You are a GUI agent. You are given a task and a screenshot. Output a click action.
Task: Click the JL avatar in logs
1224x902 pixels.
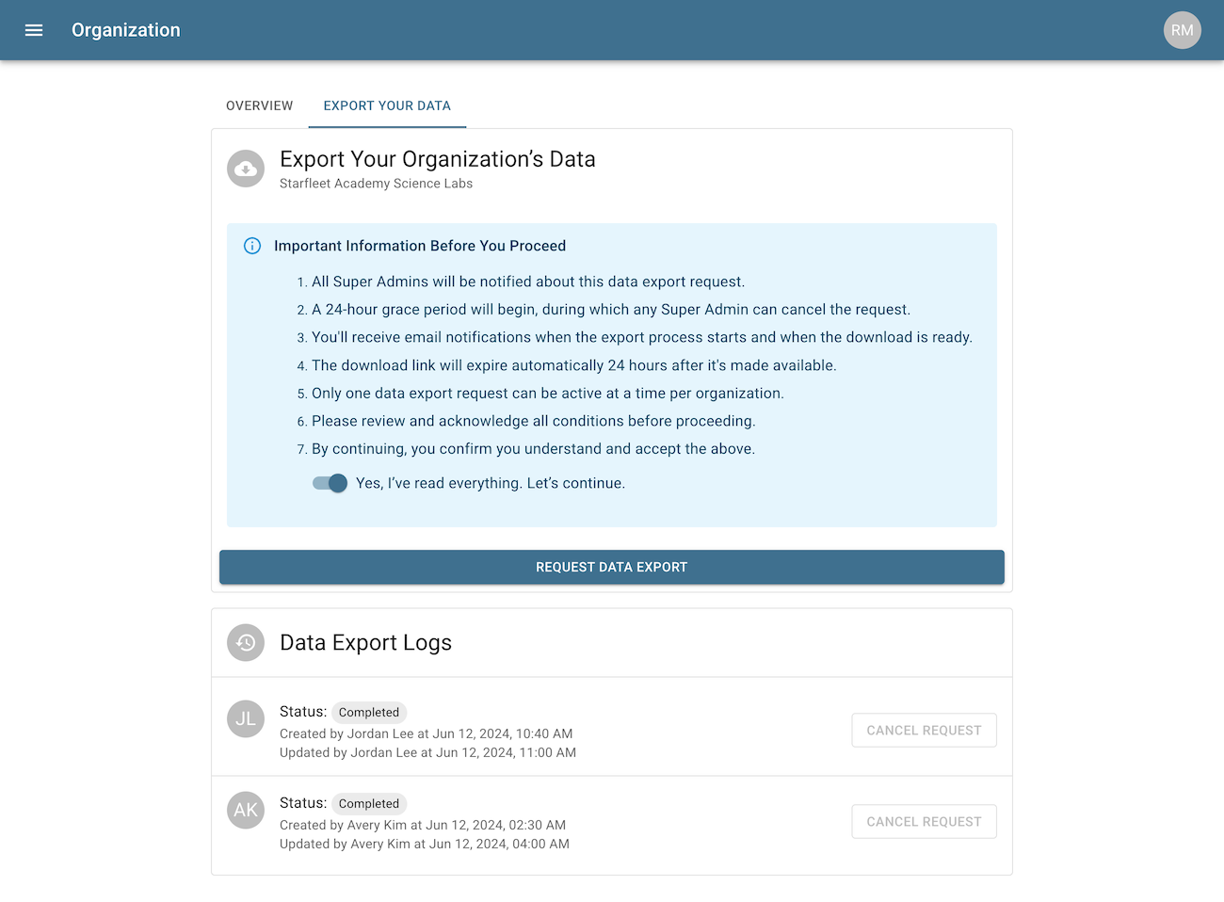246,718
